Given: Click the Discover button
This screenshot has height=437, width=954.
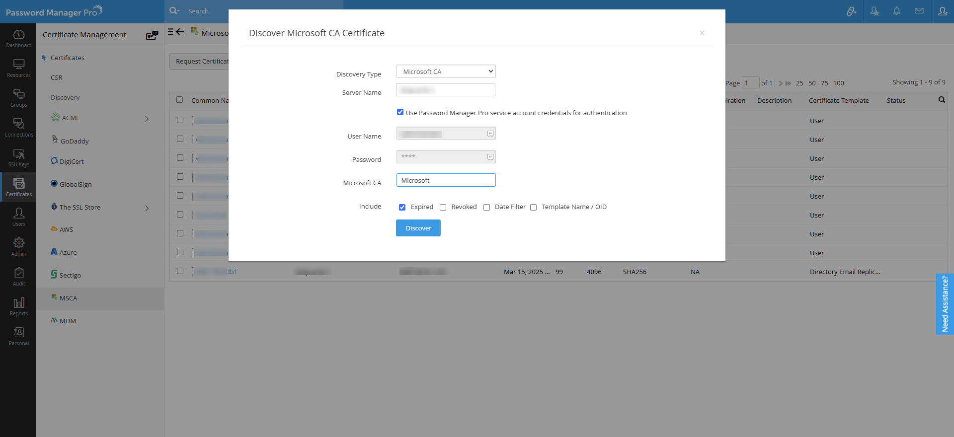Looking at the screenshot, I should tap(418, 228).
